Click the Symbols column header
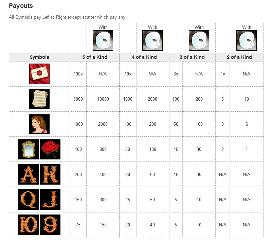This screenshot has height=240, width=271. [39, 57]
